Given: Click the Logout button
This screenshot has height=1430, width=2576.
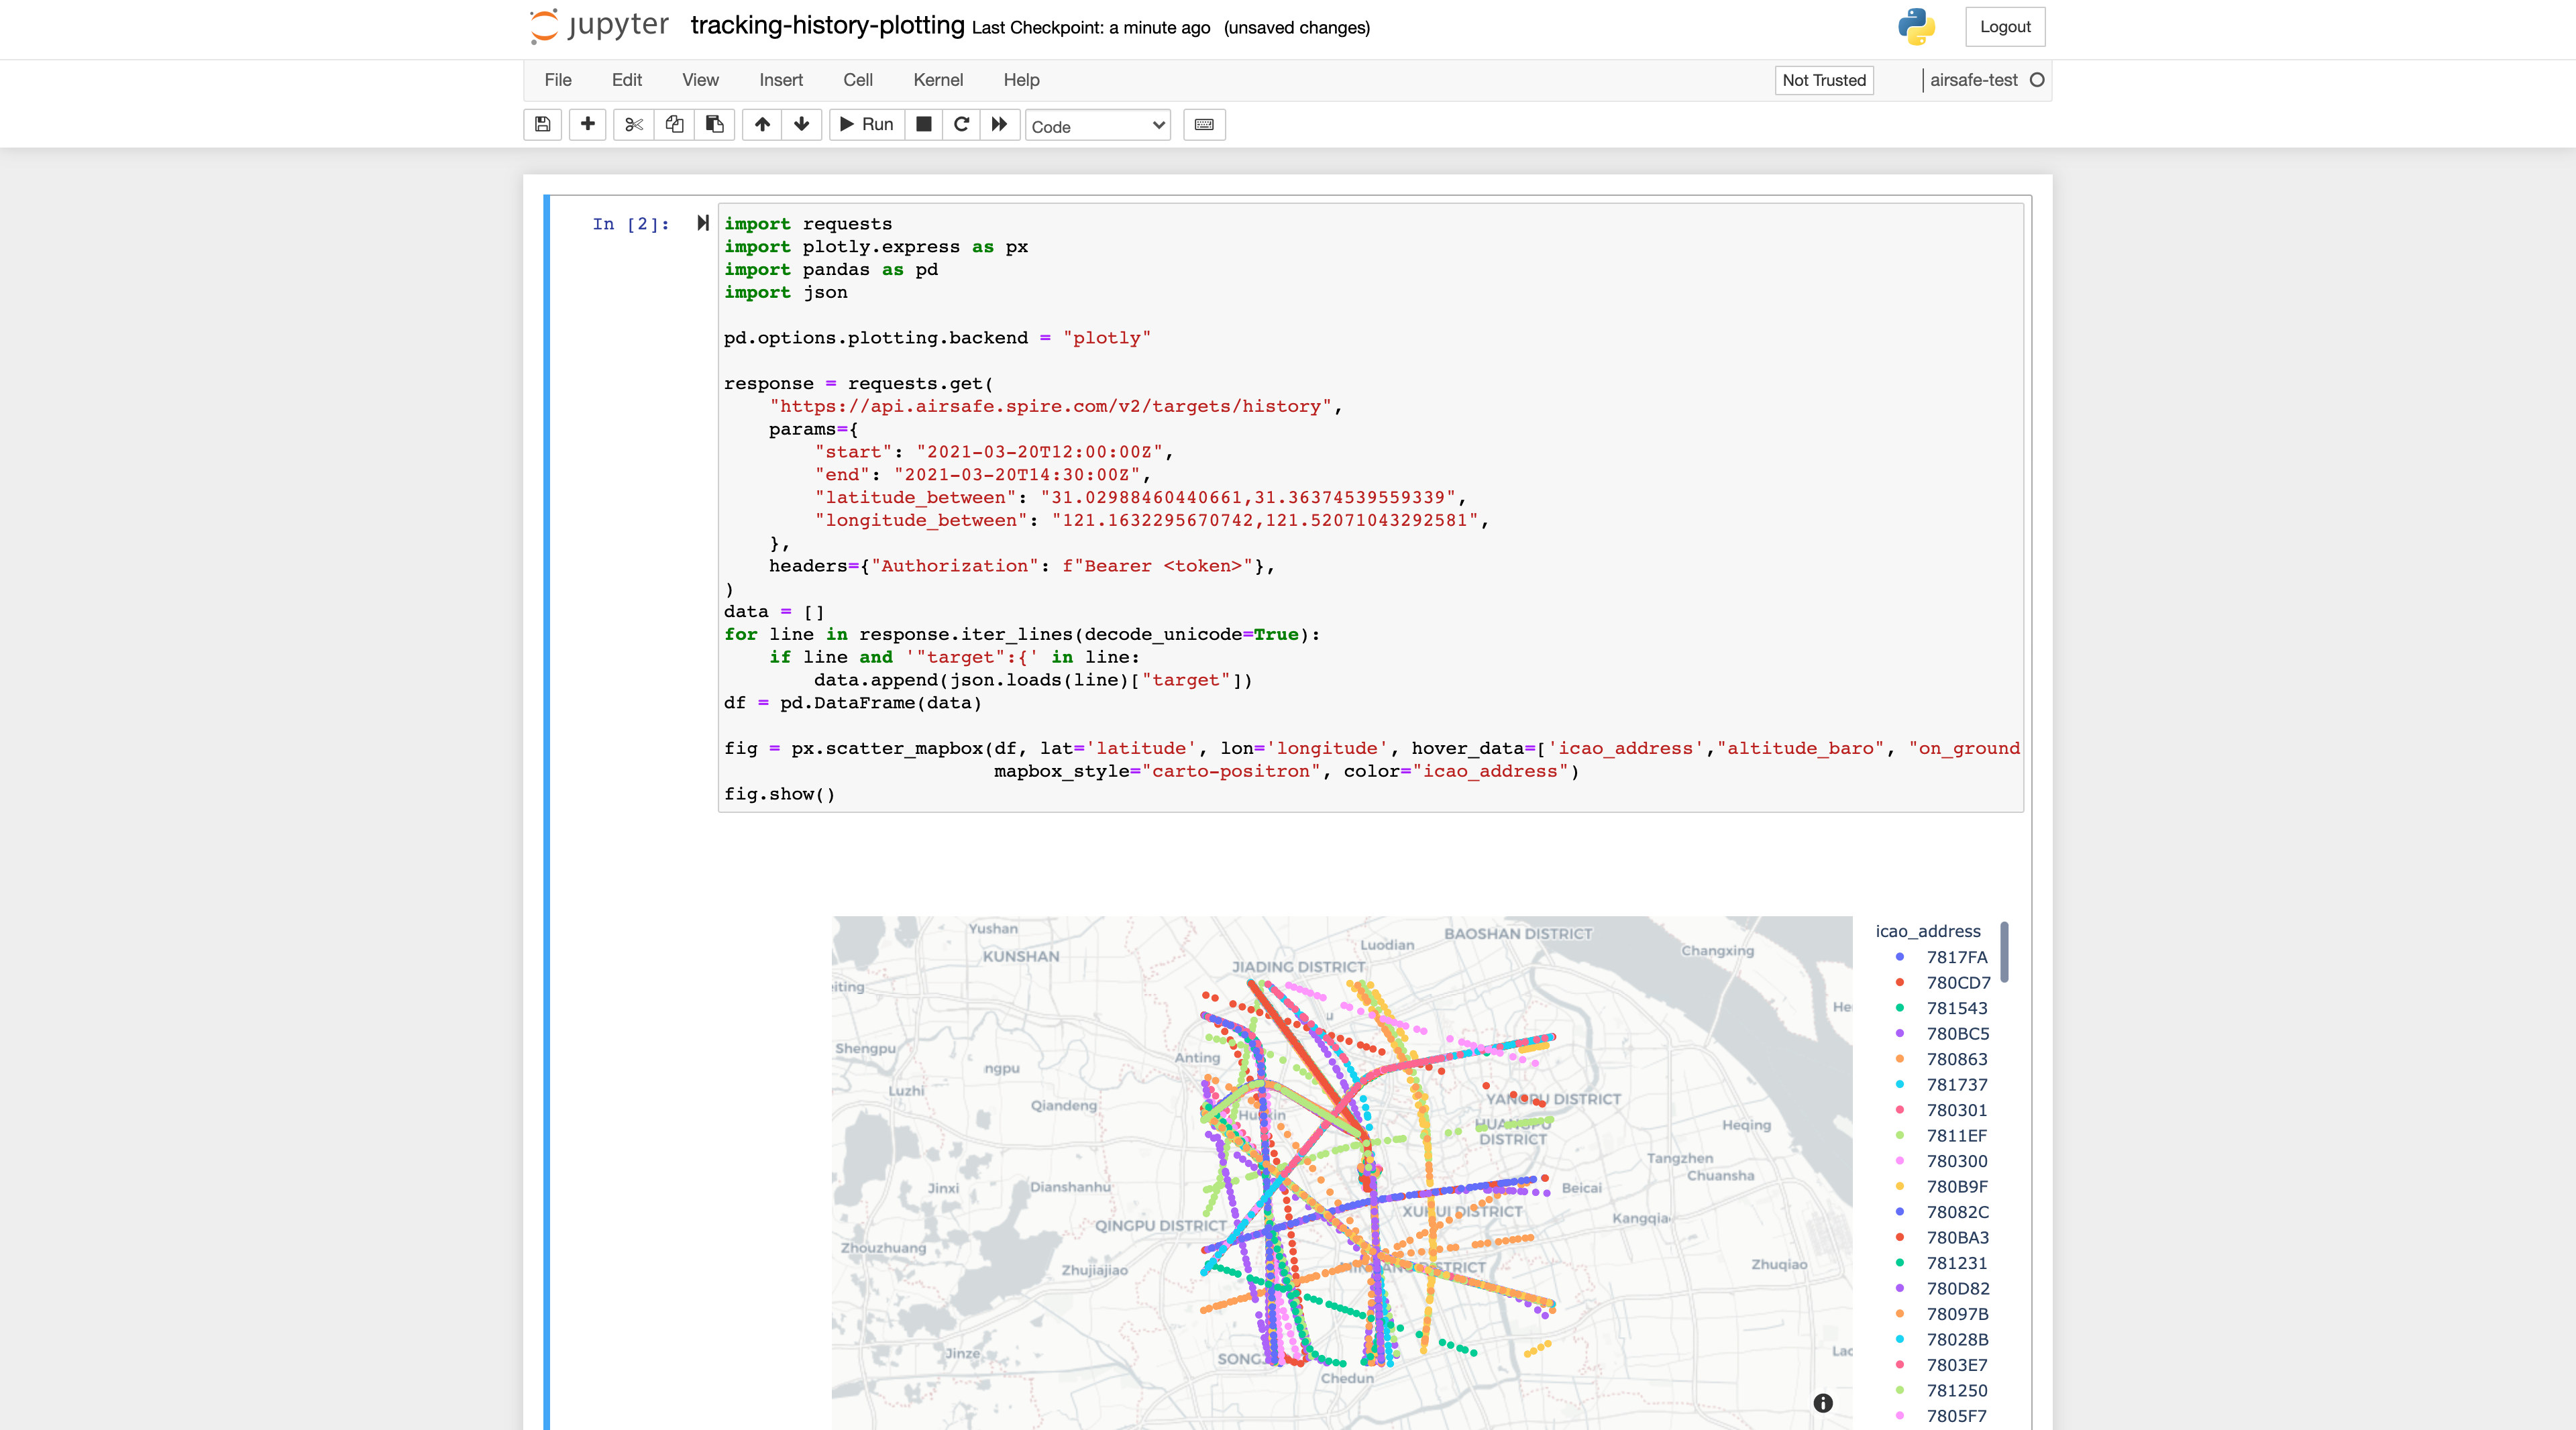Looking at the screenshot, I should (2005, 27).
